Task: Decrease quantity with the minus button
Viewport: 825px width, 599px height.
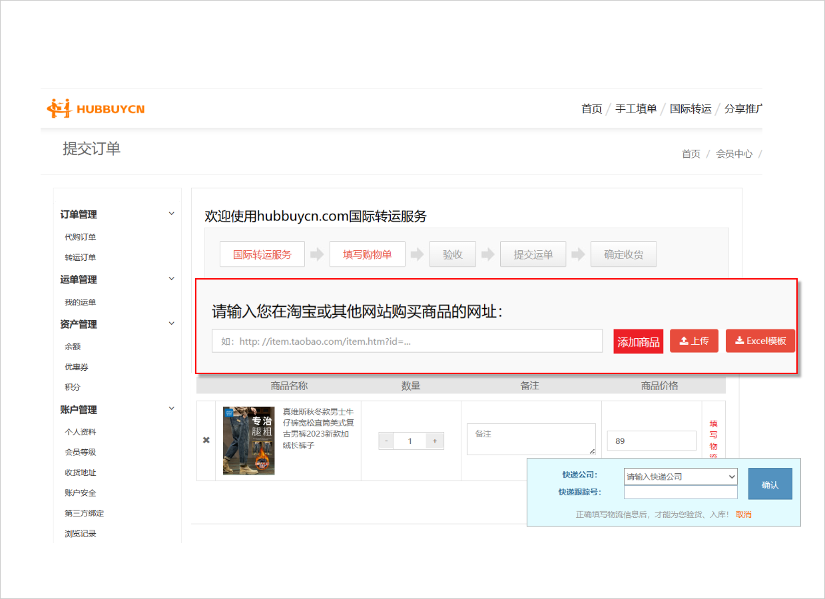Action: coord(386,441)
